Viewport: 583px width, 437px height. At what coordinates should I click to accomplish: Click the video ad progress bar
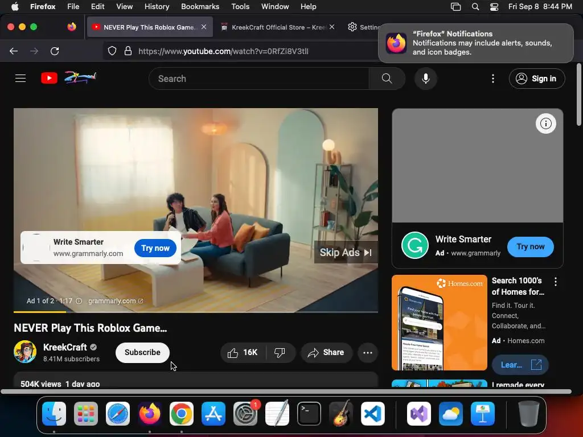196,311
